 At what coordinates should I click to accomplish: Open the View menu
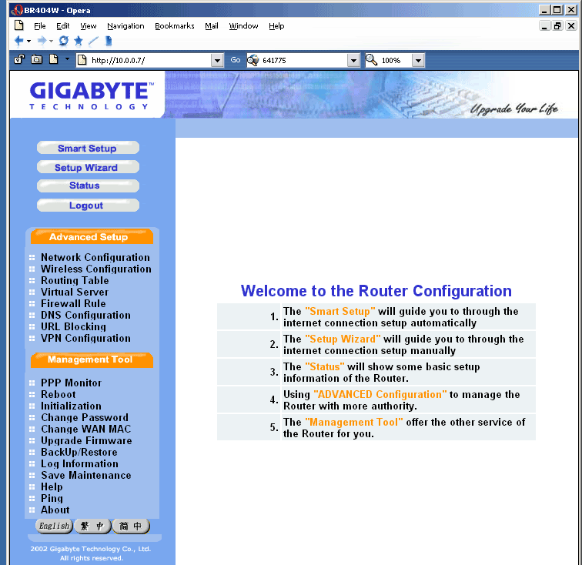pyautogui.click(x=89, y=26)
